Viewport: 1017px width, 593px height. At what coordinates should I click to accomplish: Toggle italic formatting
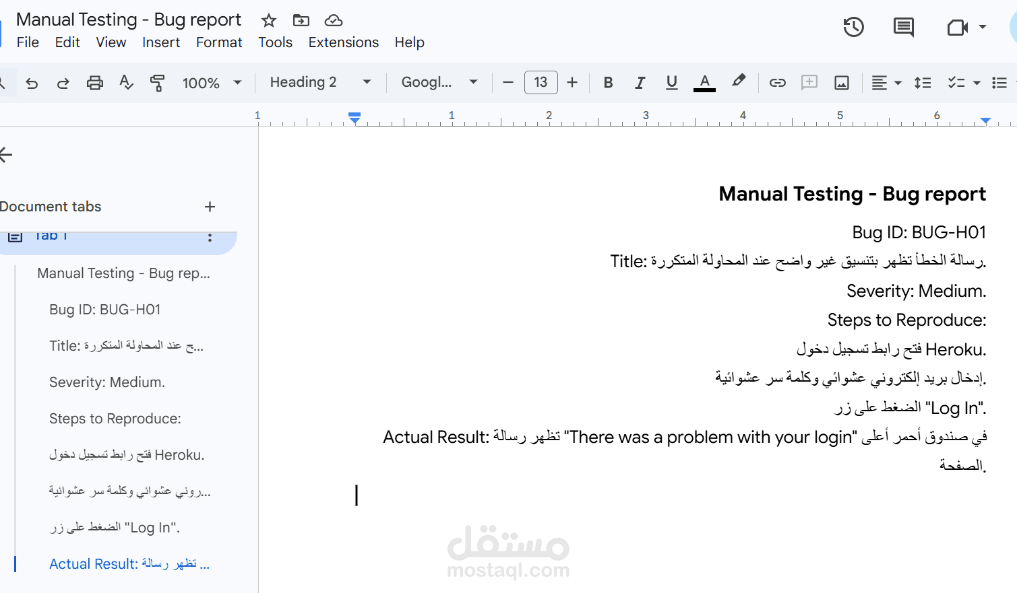pos(640,82)
